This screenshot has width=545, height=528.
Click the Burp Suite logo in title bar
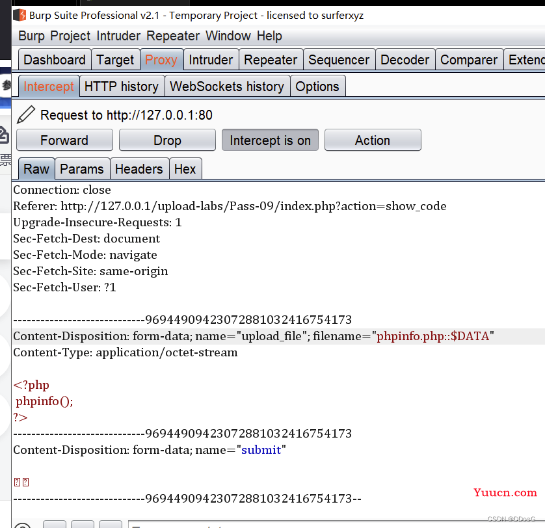pos(20,14)
